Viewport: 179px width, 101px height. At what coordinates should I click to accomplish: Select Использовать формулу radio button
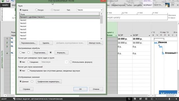(x=71, y=62)
